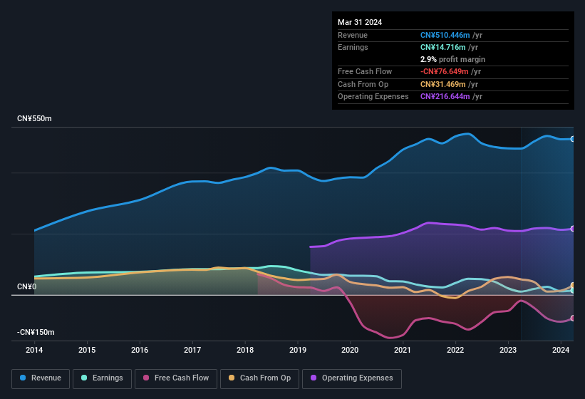
Task: Click the Operating Expenses label in the tooltip
Action: (x=373, y=97)
